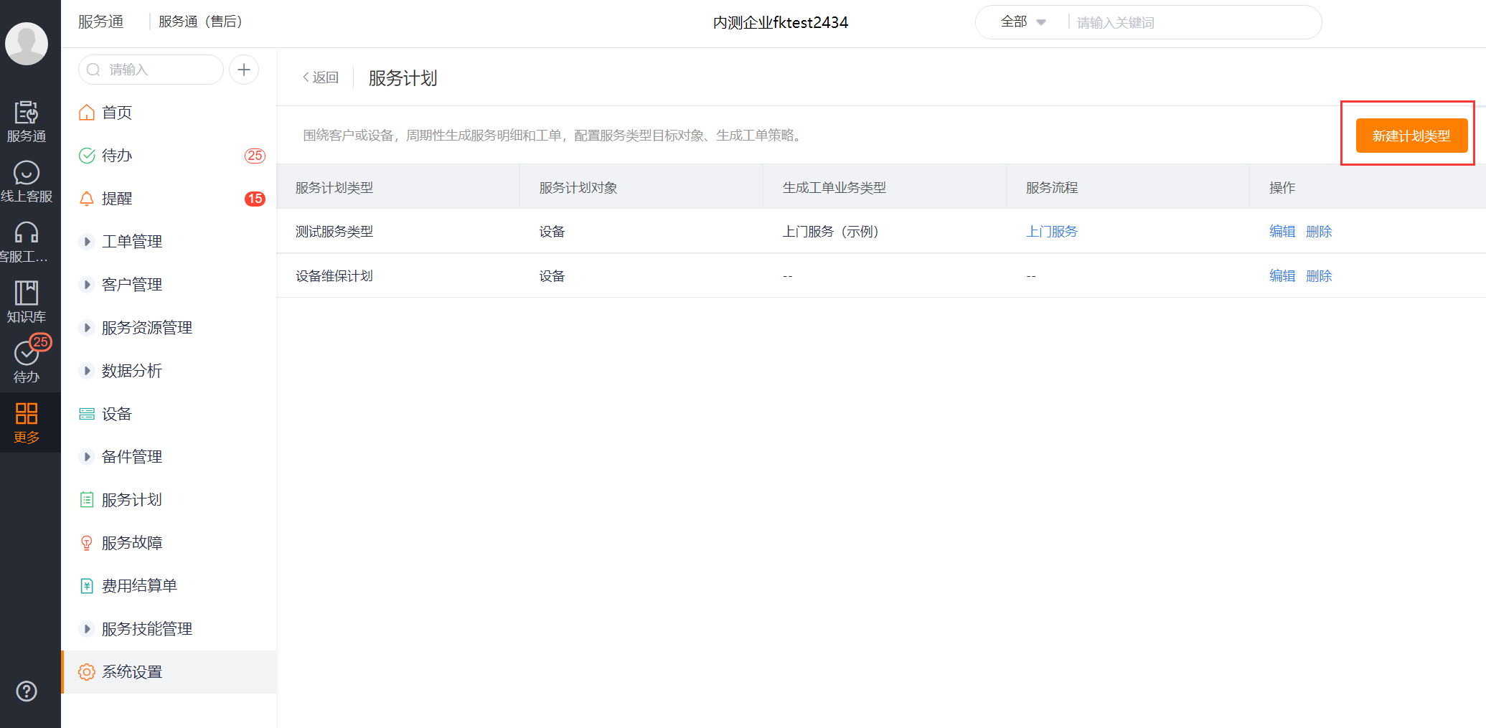Click 新建计划类型 button
Viewport: 1486px width, 728px height.
1411,136
